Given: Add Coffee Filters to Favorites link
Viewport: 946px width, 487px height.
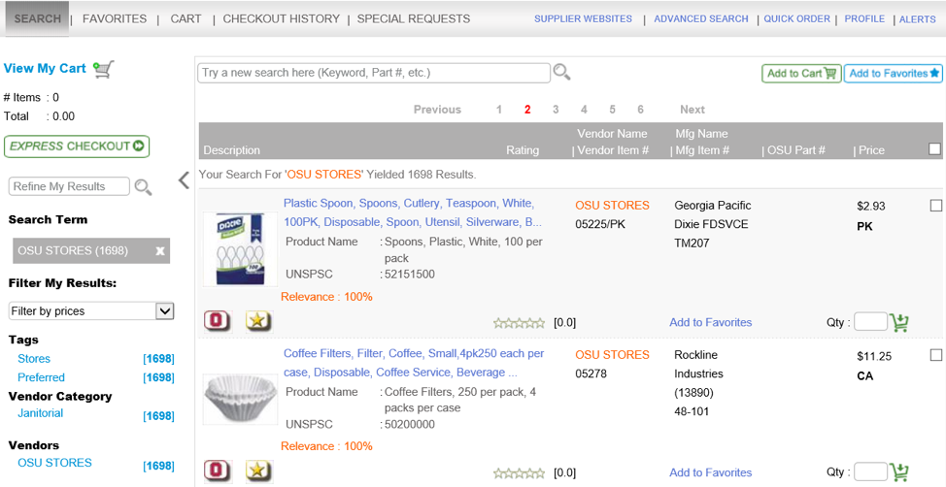Looking at the screenshot, I should tap(710, 472).
